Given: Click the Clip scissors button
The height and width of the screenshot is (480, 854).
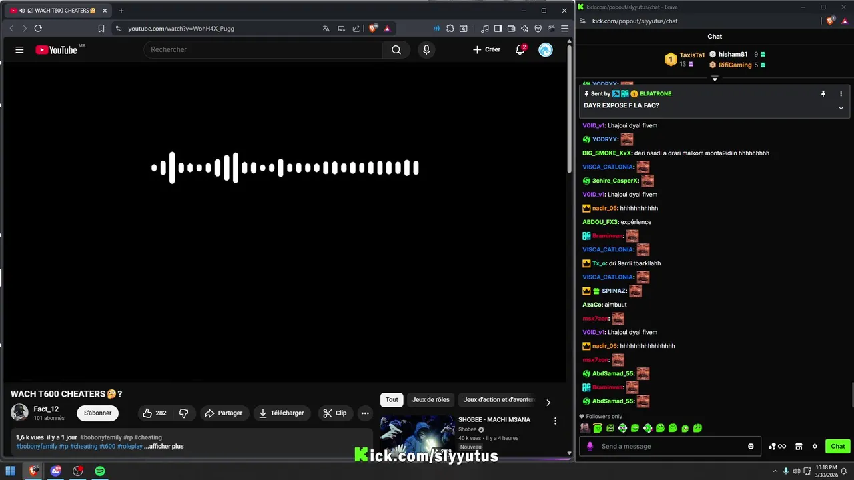Looking at the screenshot, I should tap(334, 413).
